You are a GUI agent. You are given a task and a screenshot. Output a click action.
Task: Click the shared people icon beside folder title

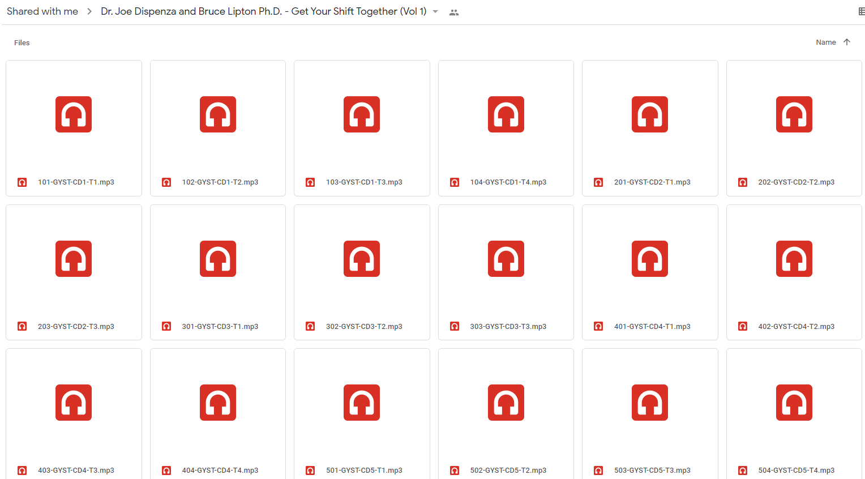tap(454, 12)
